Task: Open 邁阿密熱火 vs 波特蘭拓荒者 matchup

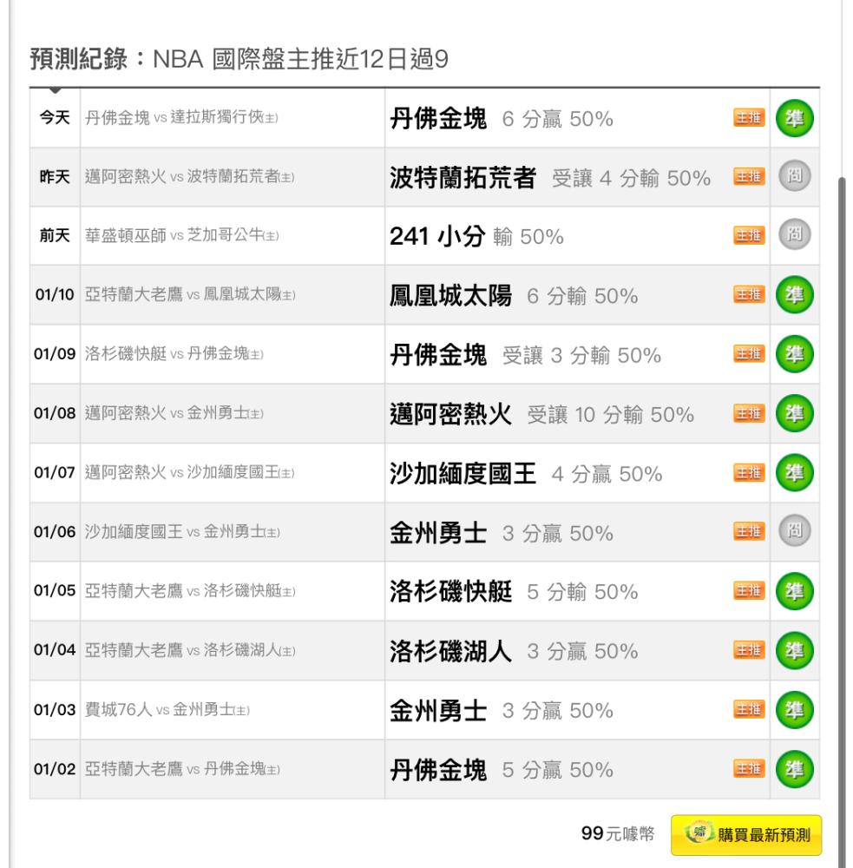Action: click(189, 177)
